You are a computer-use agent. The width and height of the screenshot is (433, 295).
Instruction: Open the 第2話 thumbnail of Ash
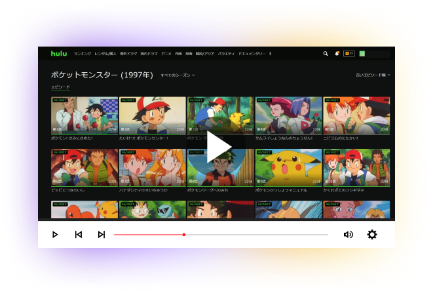click(153, 115)
